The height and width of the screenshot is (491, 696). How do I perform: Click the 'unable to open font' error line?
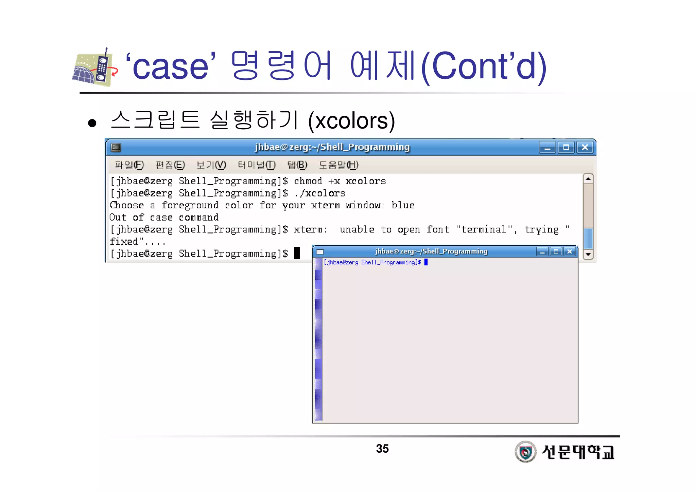pos(340,230)
